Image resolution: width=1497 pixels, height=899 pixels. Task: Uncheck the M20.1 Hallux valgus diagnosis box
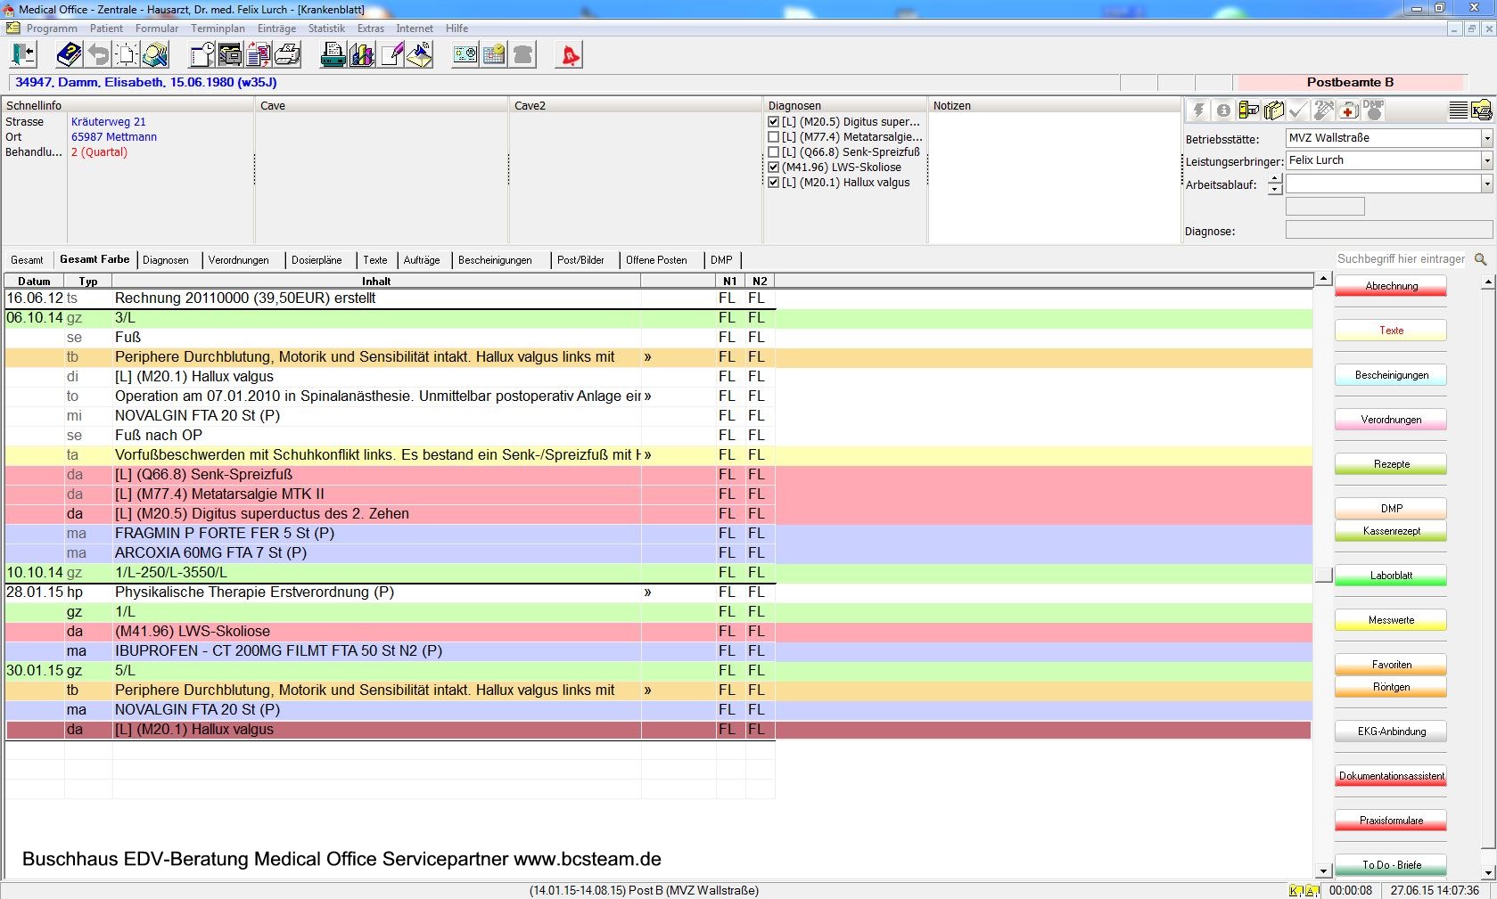(773, 183)
